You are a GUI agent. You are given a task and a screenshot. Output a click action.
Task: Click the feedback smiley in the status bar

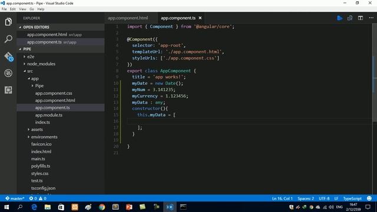(369, 198)
